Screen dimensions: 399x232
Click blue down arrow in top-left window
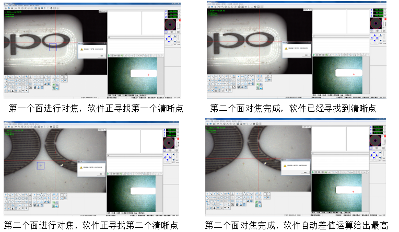click(x=169, y=42)
